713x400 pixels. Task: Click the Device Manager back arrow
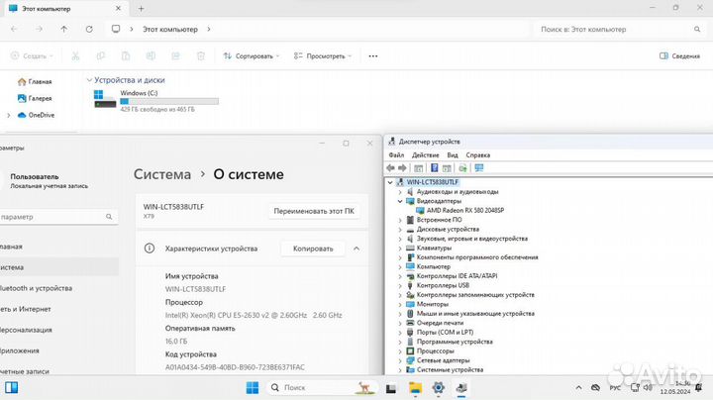click(x=393, y=168)
